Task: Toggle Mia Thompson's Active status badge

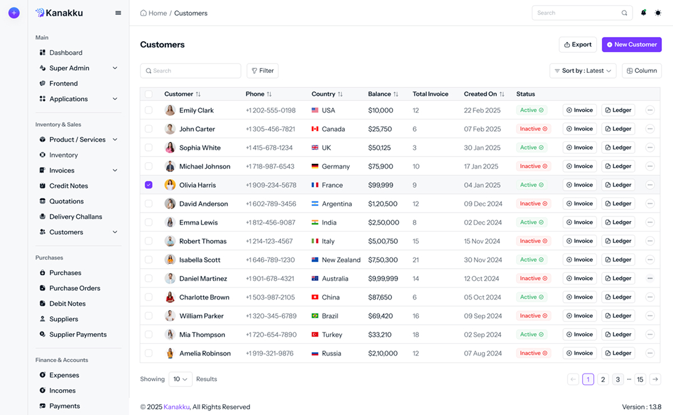Action: tap(531, 334)
